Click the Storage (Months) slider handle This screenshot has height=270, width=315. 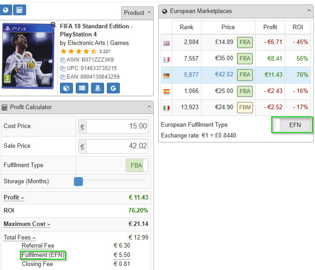tap(78, 181)
